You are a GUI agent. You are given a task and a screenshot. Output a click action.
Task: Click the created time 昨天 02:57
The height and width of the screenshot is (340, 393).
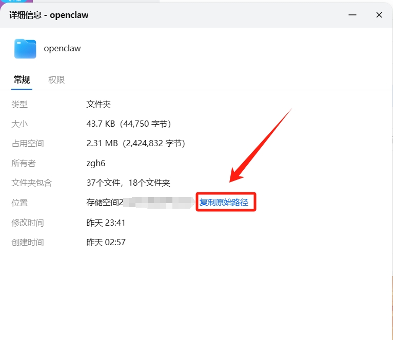[106, 242]
